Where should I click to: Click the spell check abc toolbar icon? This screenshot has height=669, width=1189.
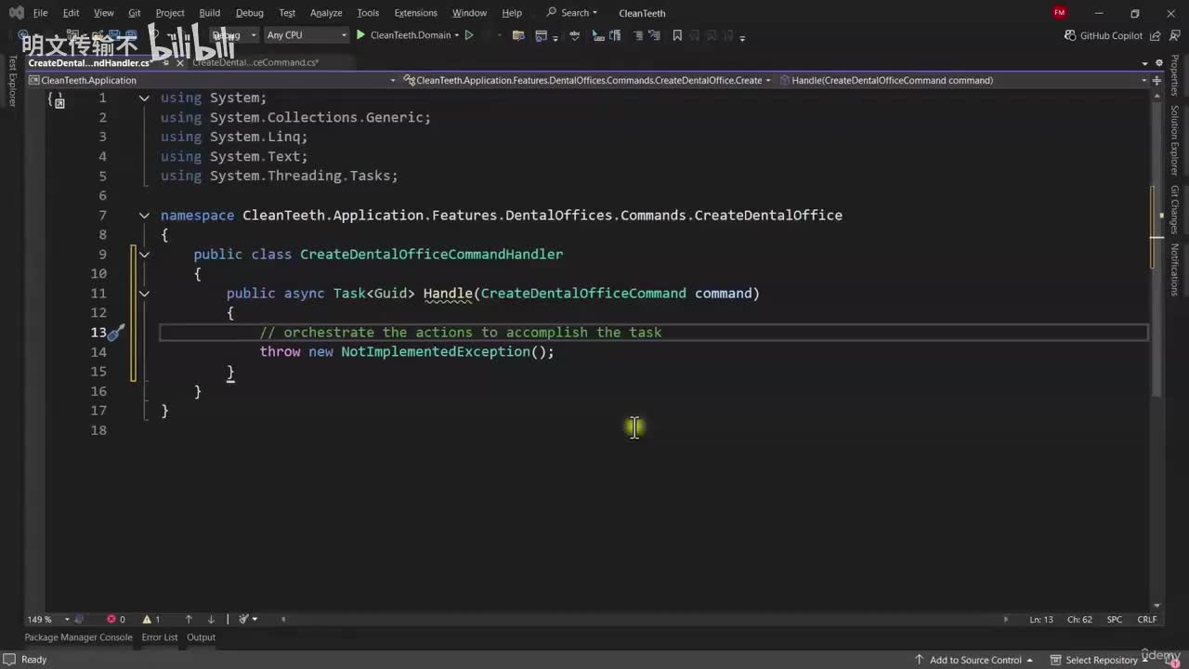pos(574,35)
